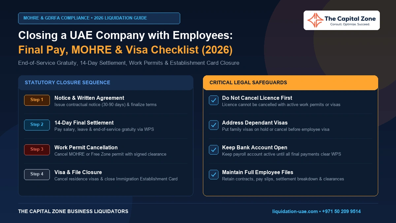Click the Statutory Closure Sequence header
This screenshot has height=223, width=396.
tap(106, 83)
